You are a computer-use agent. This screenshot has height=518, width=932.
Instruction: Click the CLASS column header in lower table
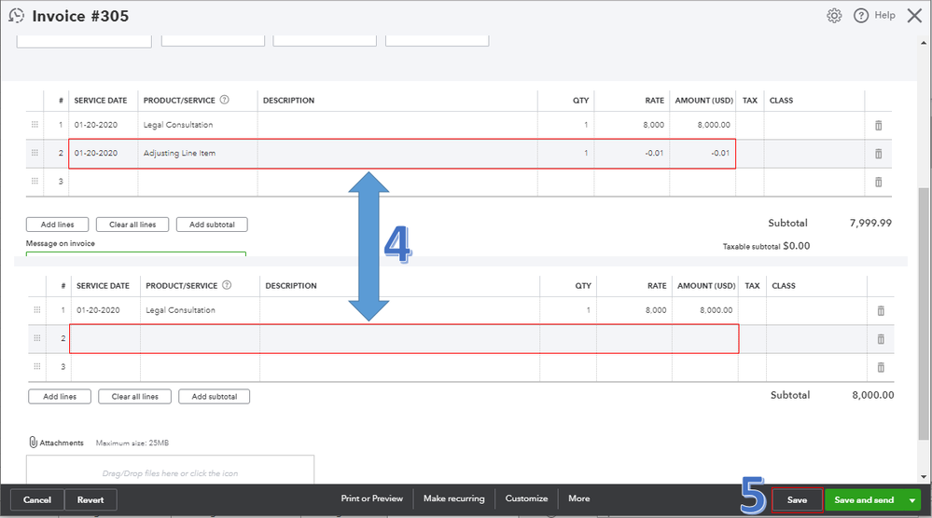coord(784,285)
